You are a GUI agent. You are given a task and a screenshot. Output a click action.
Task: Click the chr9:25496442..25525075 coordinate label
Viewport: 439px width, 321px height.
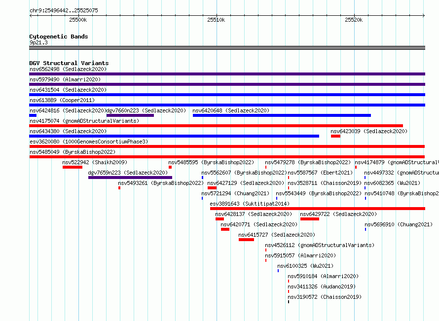point(64,10)
